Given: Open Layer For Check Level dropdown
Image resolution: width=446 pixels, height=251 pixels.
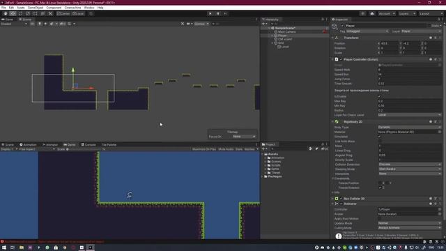Looking at the screenshot, I should click(x=409, y=115).
